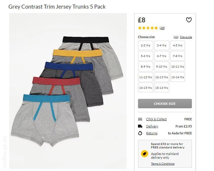
Task: Click the yellow price tag icon
Action: [x=145, y=154]
